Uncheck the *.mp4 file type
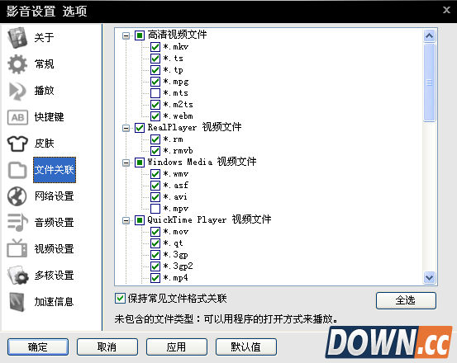 coord(155,278)
